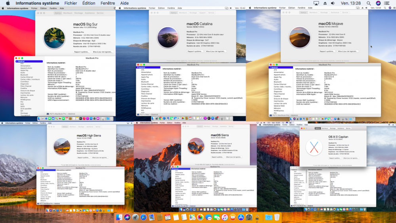Click the eject icon in menu bar

coord(325,3)
